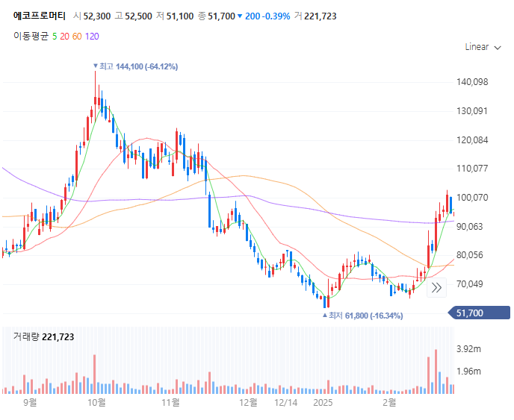Click the 80,056 price axis label
Screen dimensions: 514x420
point(470,255)
